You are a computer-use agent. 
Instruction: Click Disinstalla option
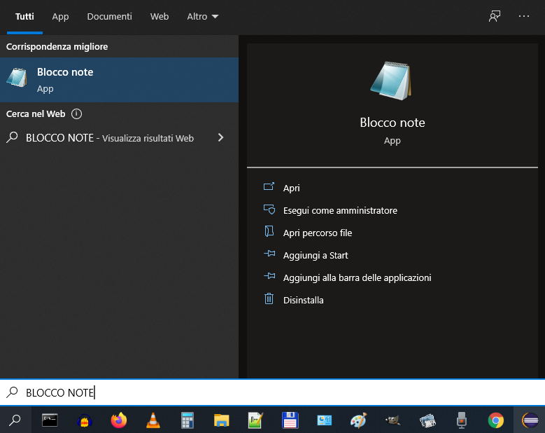click(x=303, y=300)
